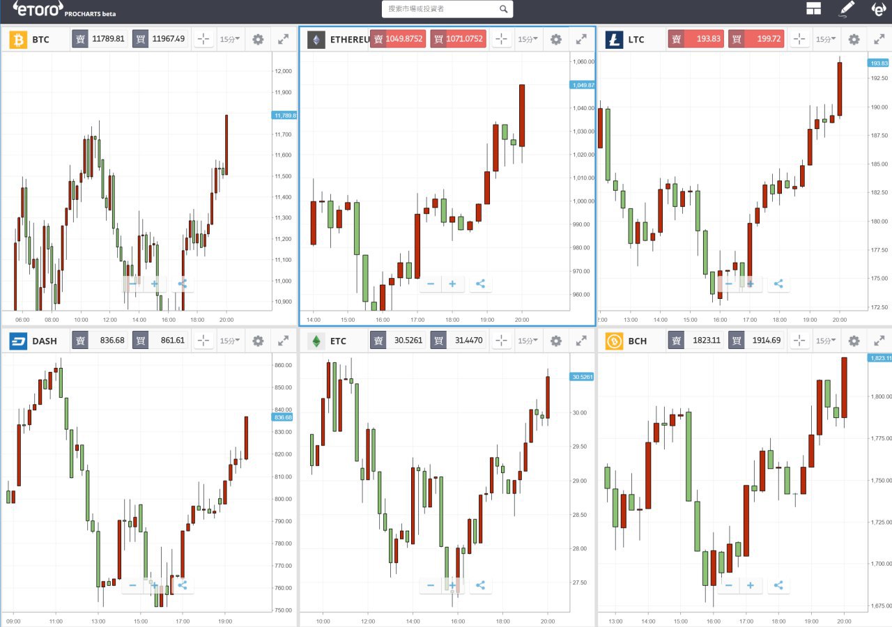The height and width of the screenshot is (627, 892).
Task: Select the pencil drawing tool in header
Action: (x=847, y=8)
